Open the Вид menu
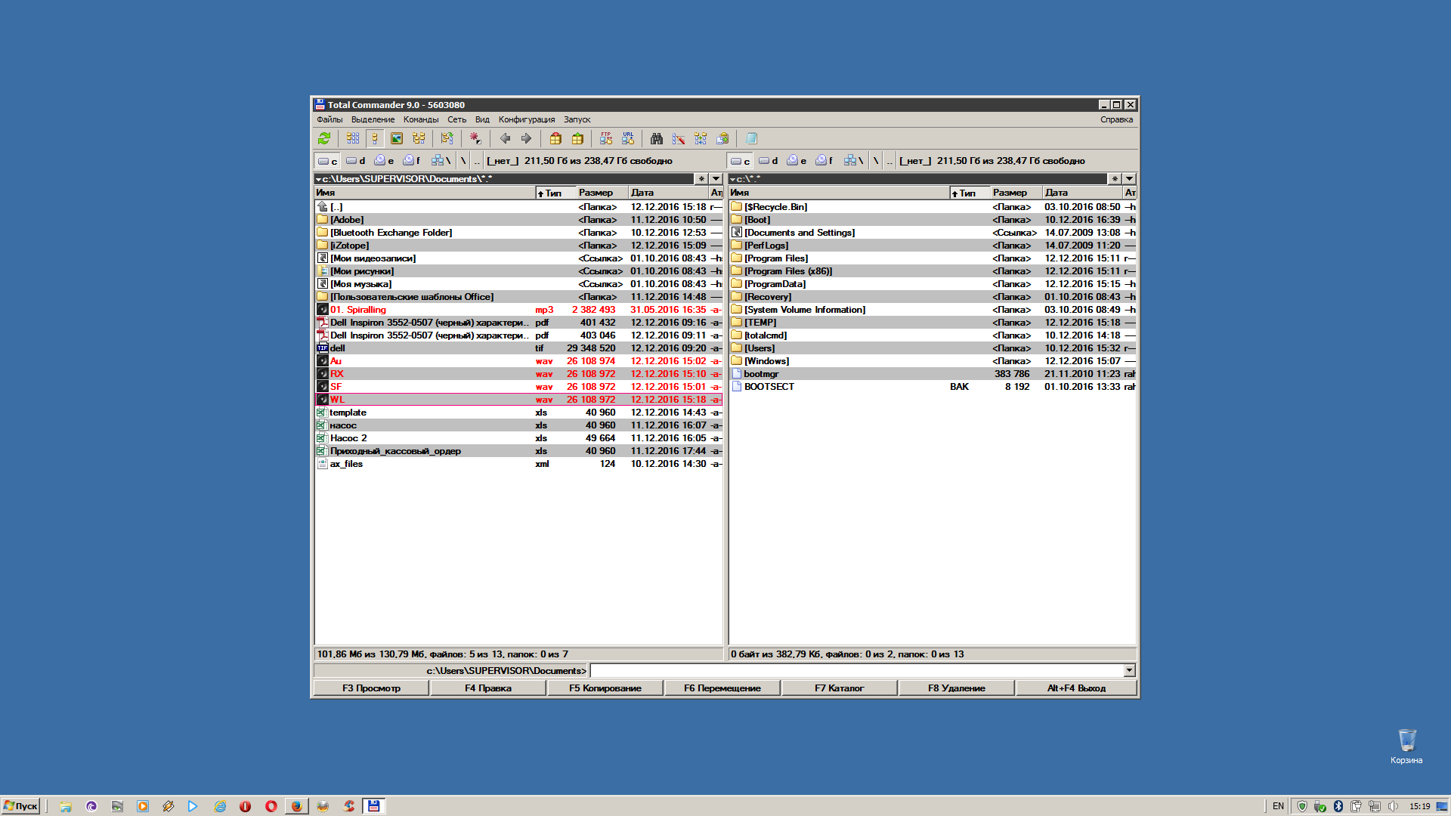Image resolution: width=1451 pixels, height=816 pixels. (x=482, y=119)
